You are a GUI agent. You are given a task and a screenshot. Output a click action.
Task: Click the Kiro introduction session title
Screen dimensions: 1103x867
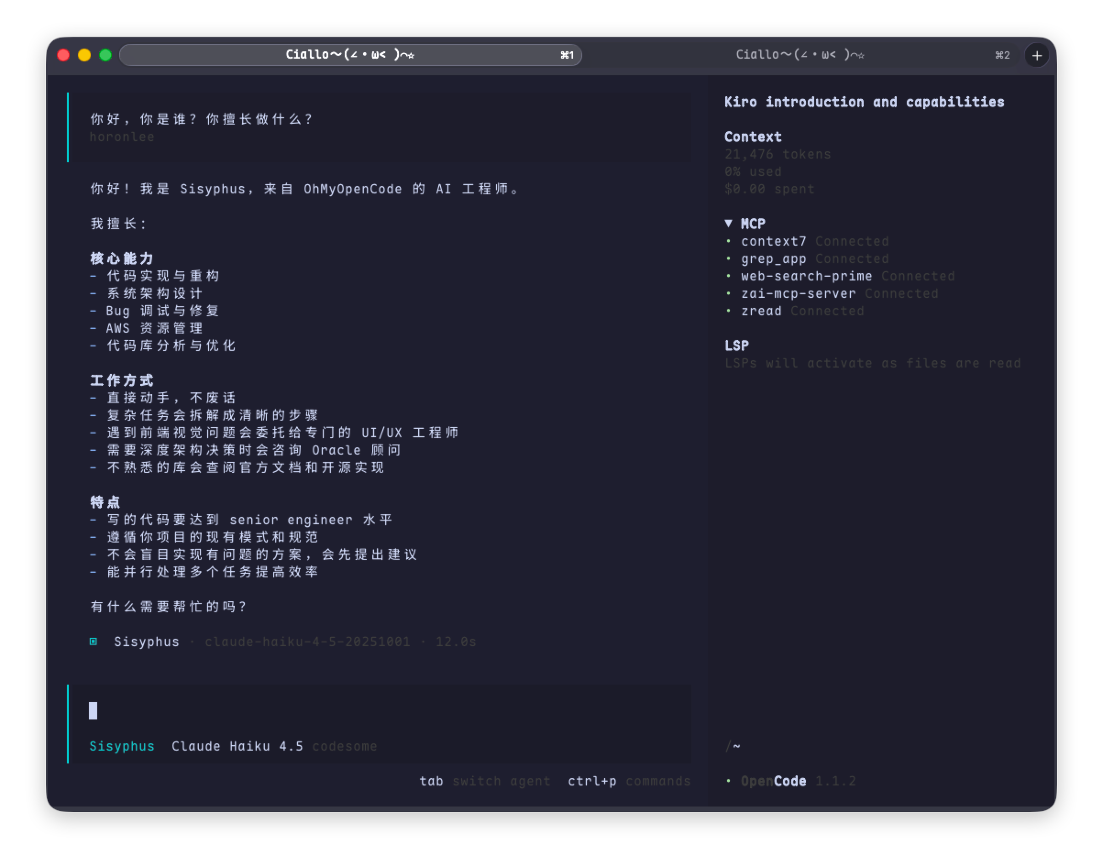click(x=864, y=102)
